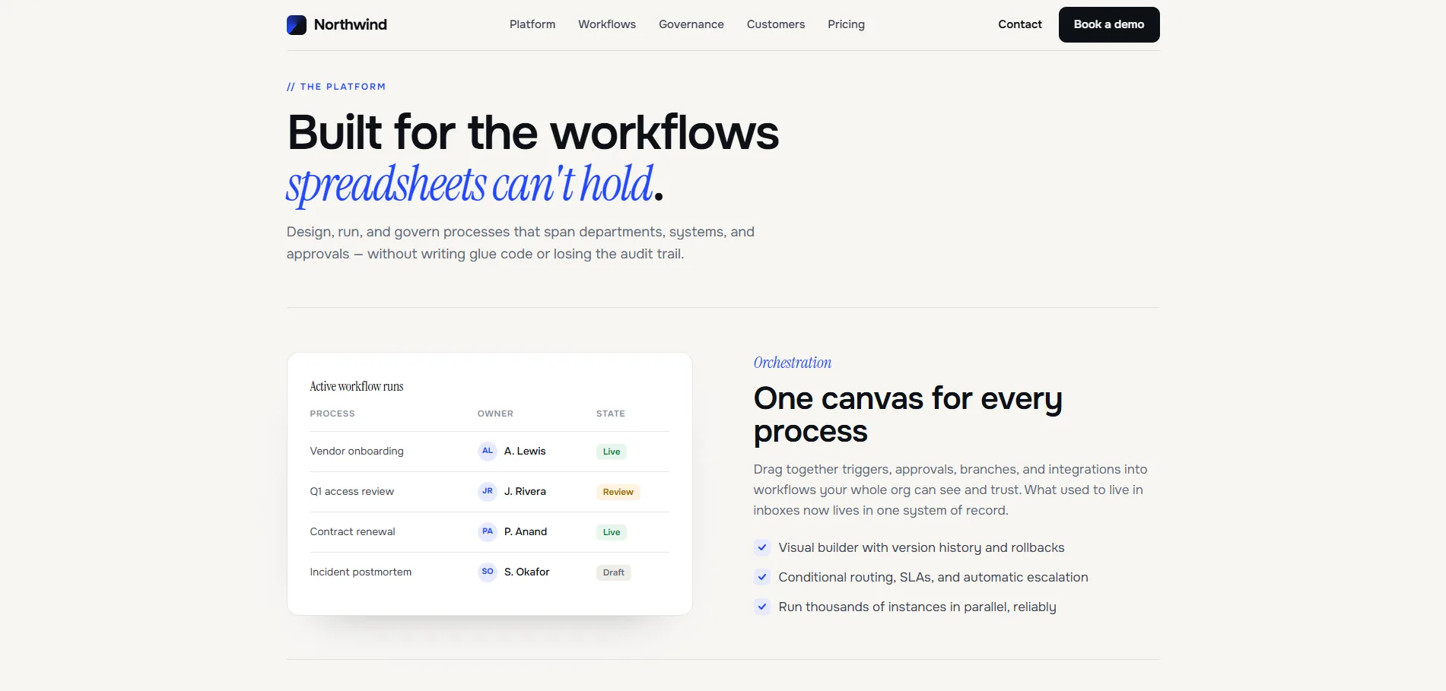The width and height of the screenshot is (1446, 691).
Task: Select the Incident postmortem process name
Action: 361,572
